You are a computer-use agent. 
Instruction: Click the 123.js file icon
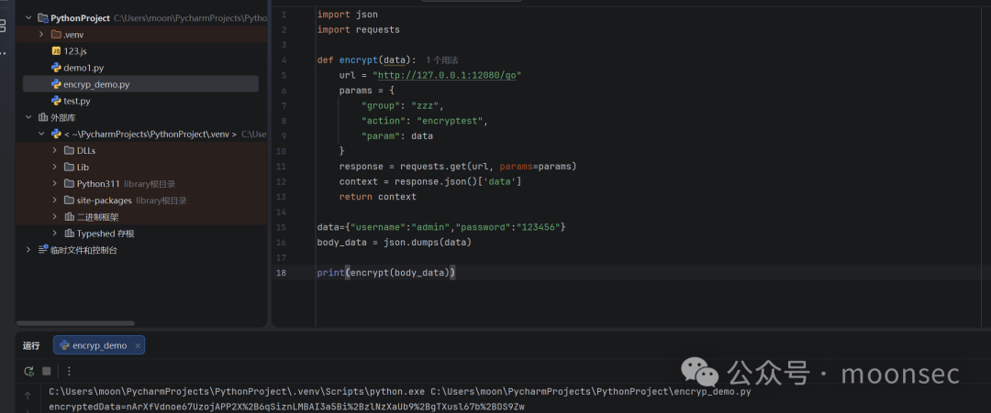[56, 51]
